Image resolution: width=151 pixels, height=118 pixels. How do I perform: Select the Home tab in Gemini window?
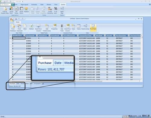(x=18, y=22)
